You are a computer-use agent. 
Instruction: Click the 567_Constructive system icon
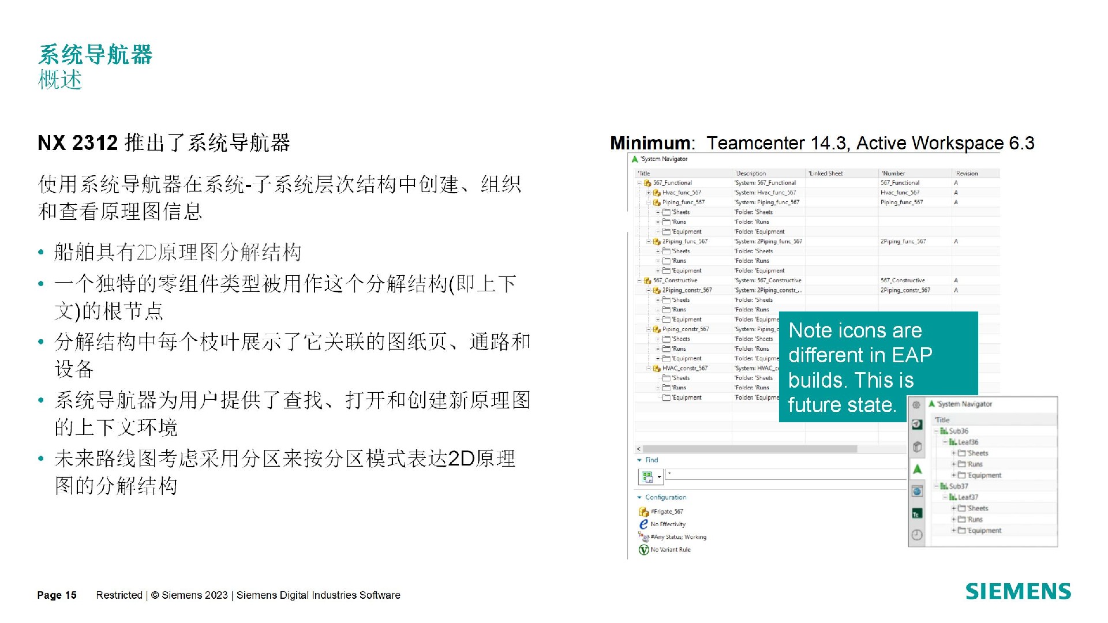[x=647, y=281]
